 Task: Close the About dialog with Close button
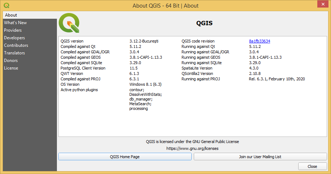coord(312,166)
